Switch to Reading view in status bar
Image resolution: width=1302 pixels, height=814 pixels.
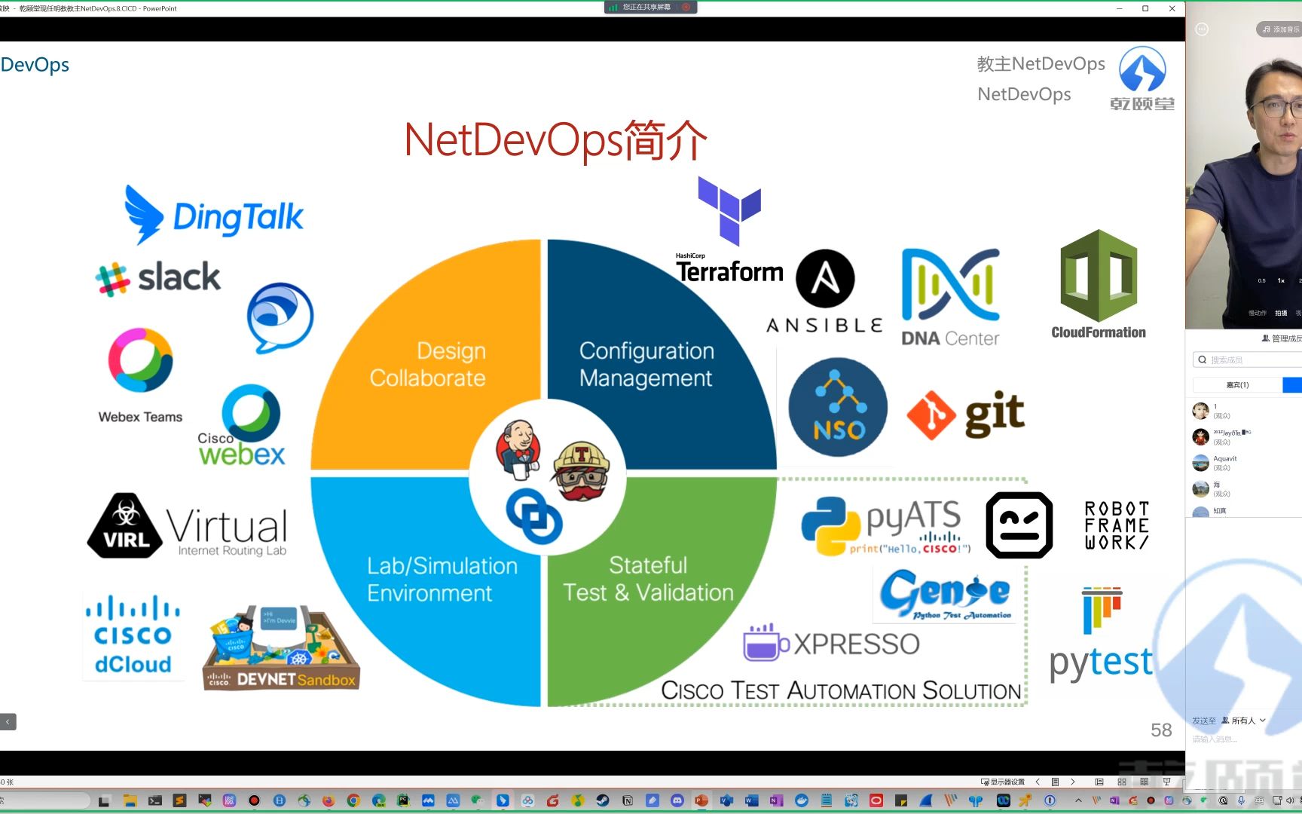coord(1144,782)
